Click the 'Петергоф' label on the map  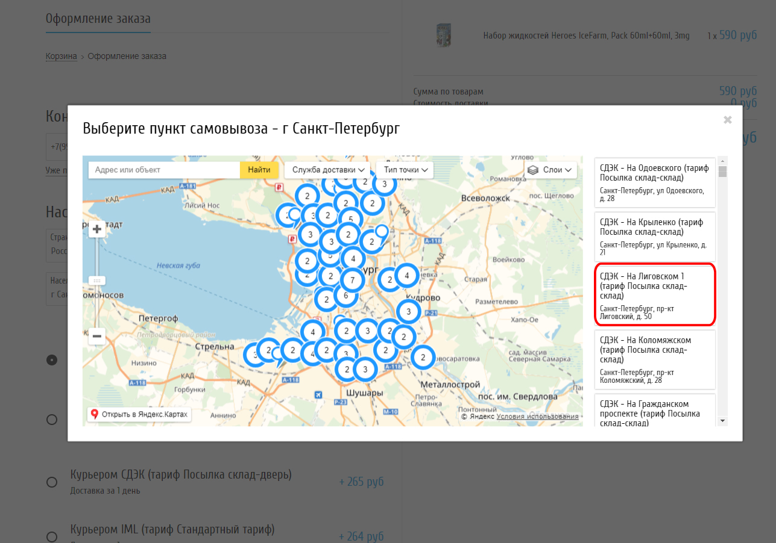point(158,317)
